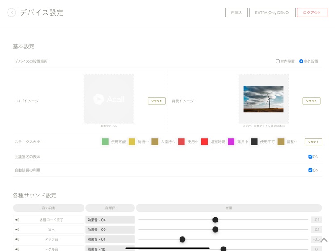
Task: Change 退室時間 red color swatch
Action: (205, 142)
